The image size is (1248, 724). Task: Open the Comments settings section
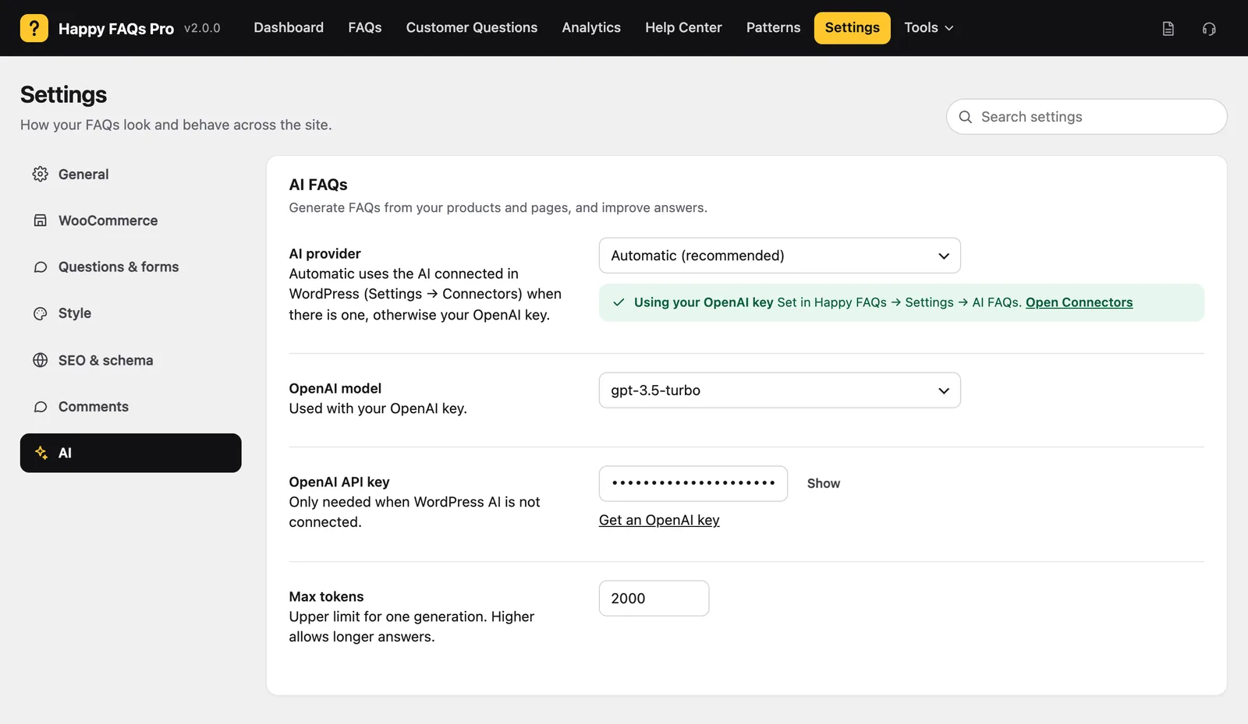pyautogui.click(x=131, y=407)
